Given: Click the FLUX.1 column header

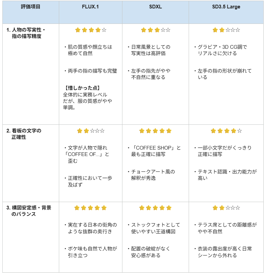Looking at the screenshot, I should 90,7.
